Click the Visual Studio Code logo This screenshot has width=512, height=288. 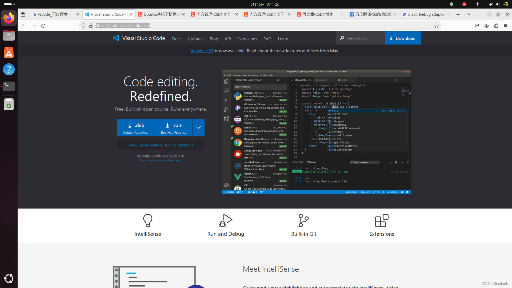[139, 38]
